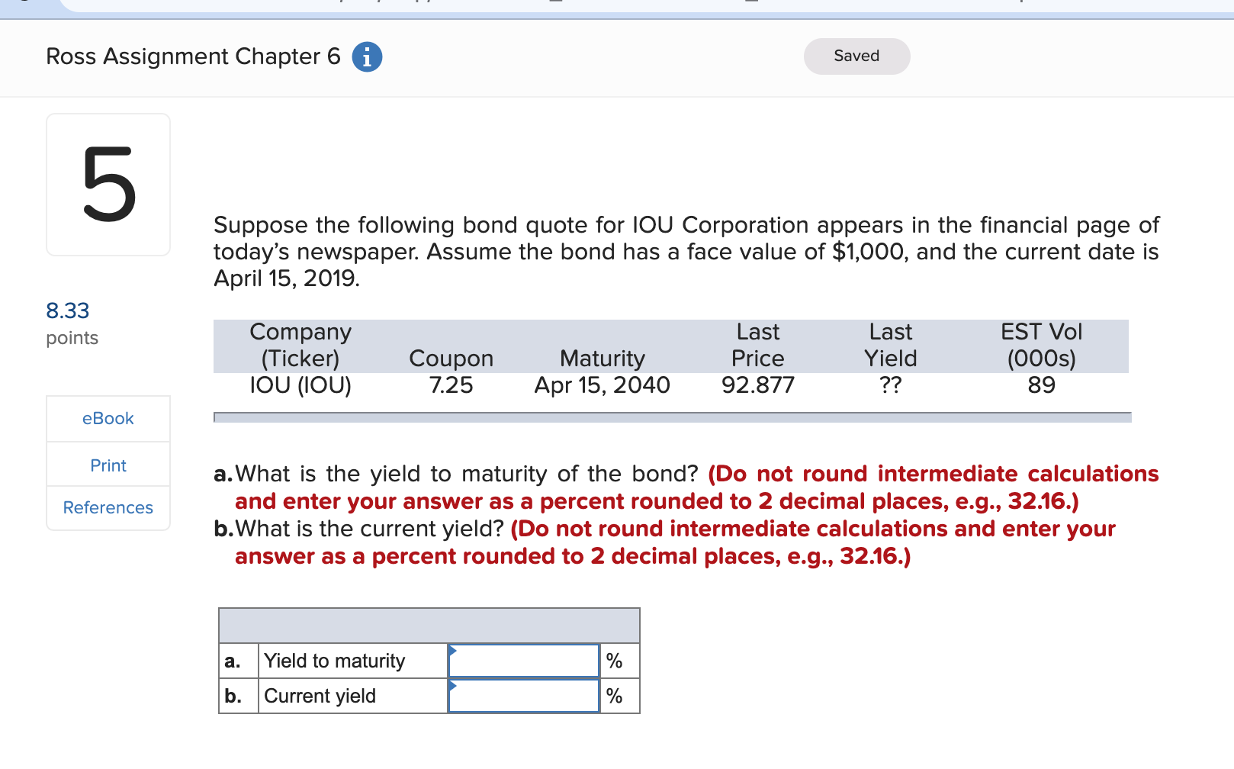Viewport: 1234px width, 769px height.
Task: Select the 8.33 points label
Action: point(66,310)
